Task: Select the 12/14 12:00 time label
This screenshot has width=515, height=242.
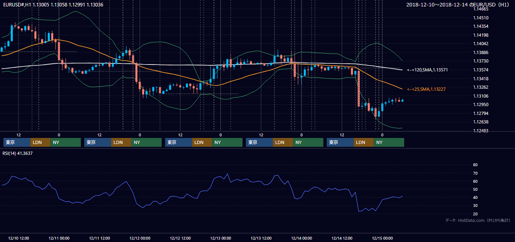Action: coord(342,238)
